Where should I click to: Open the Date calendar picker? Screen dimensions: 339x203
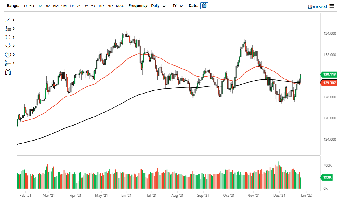pyautogui.click(x=204, y=5)
